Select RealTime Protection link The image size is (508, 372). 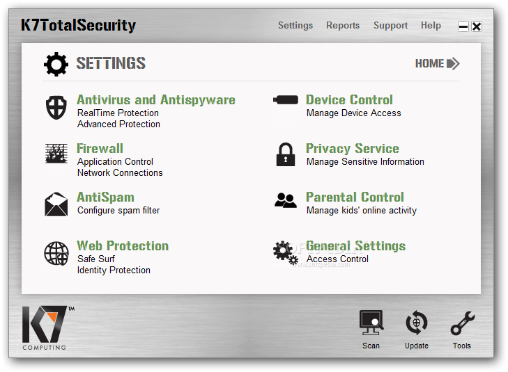tap(118, 113)
